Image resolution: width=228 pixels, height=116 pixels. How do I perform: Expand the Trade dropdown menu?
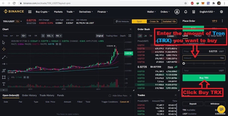(x=70, y=12)
